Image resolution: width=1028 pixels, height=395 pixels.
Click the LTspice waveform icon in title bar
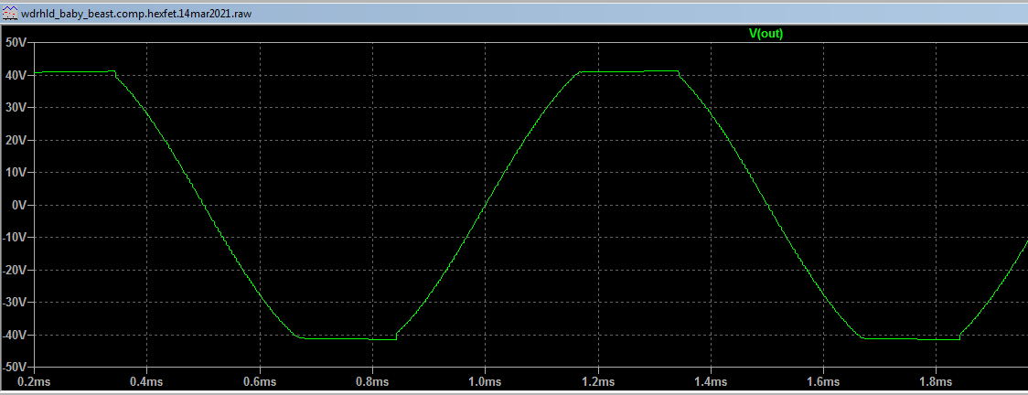[x=10, y=12]
